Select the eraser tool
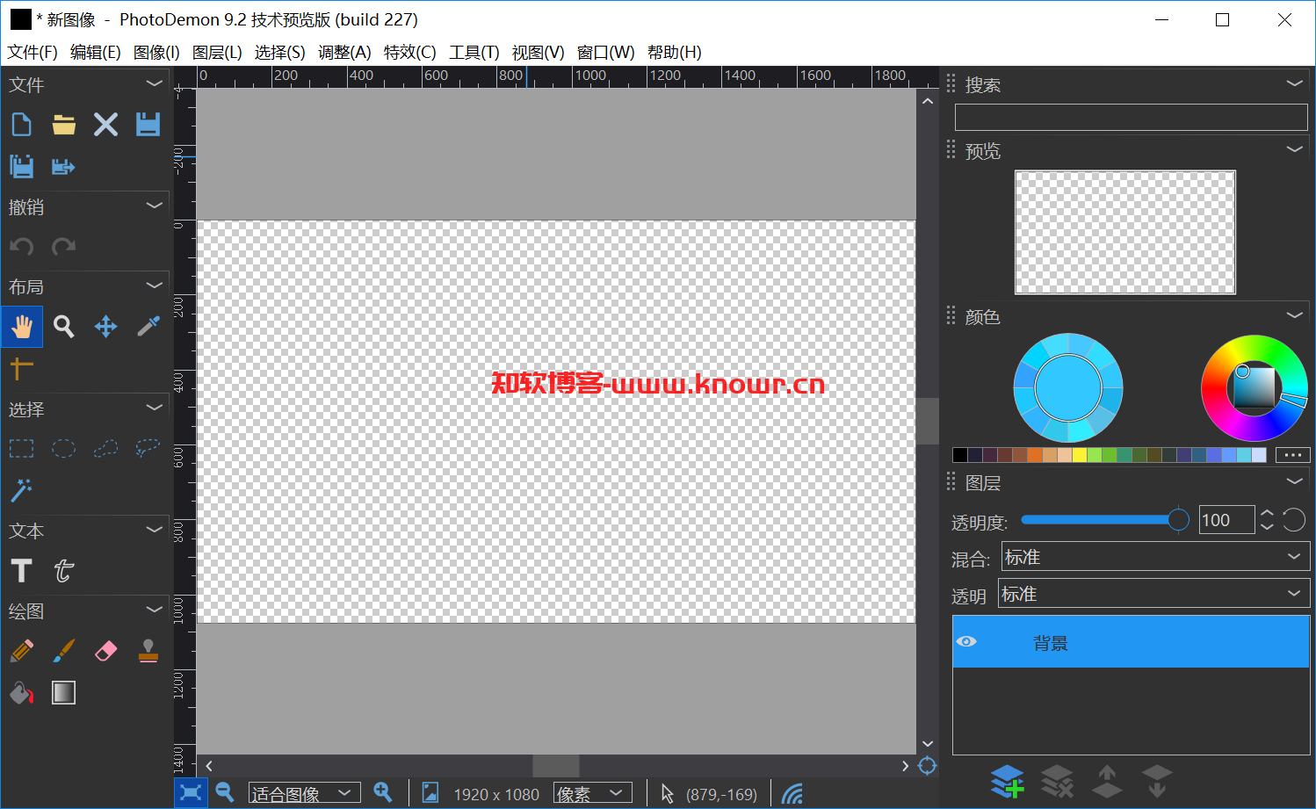 pos(105,651)
